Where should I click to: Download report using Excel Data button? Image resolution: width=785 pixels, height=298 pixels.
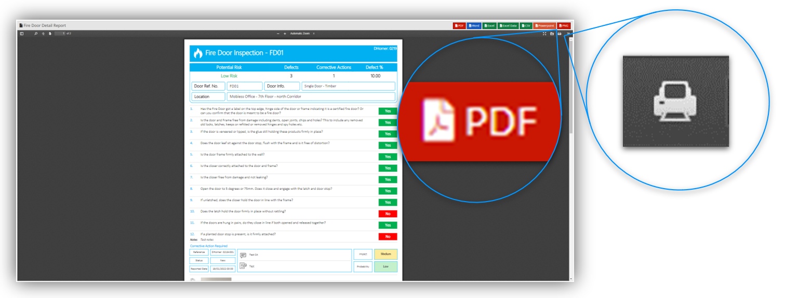(508, 25)
